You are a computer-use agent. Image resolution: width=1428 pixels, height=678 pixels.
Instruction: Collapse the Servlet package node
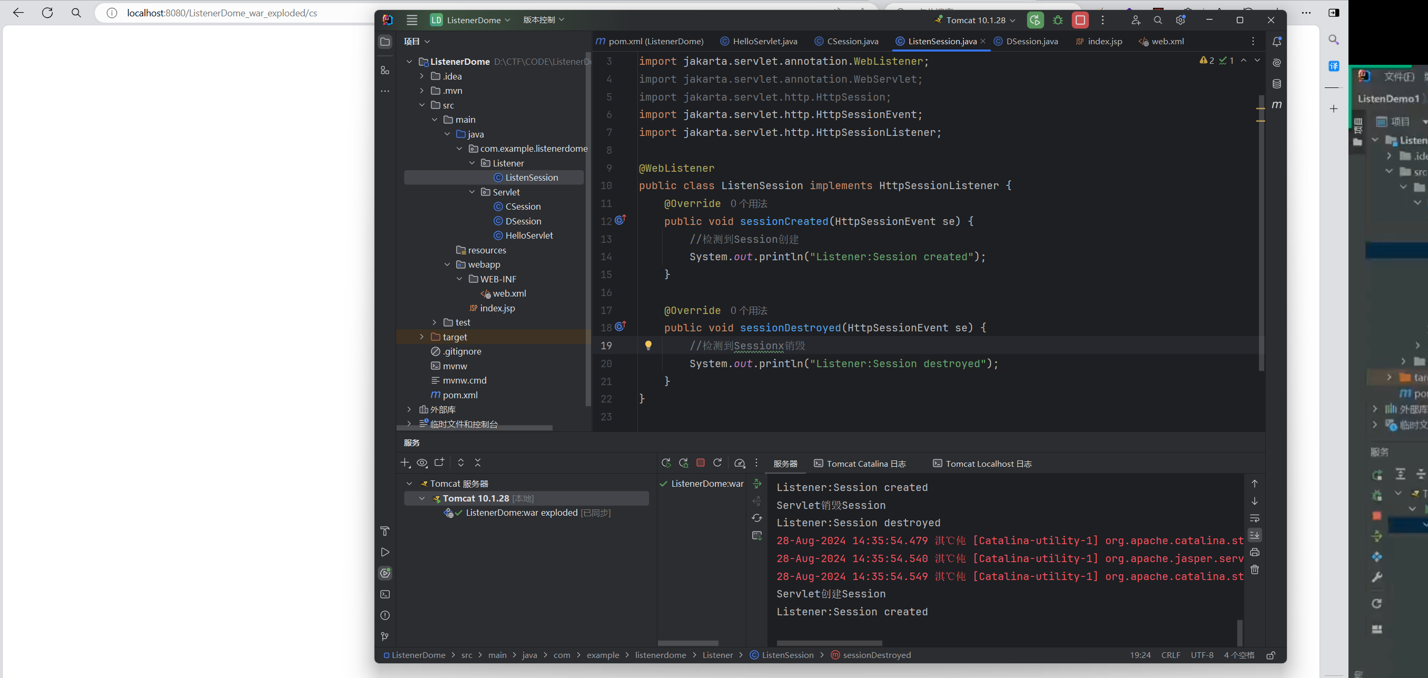pos(472,192)
